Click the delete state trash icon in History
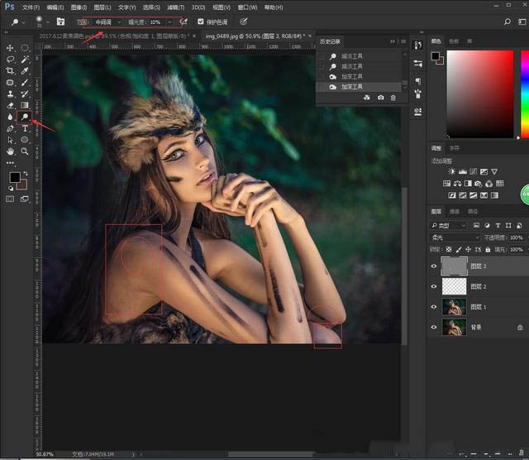 (393, 98)
